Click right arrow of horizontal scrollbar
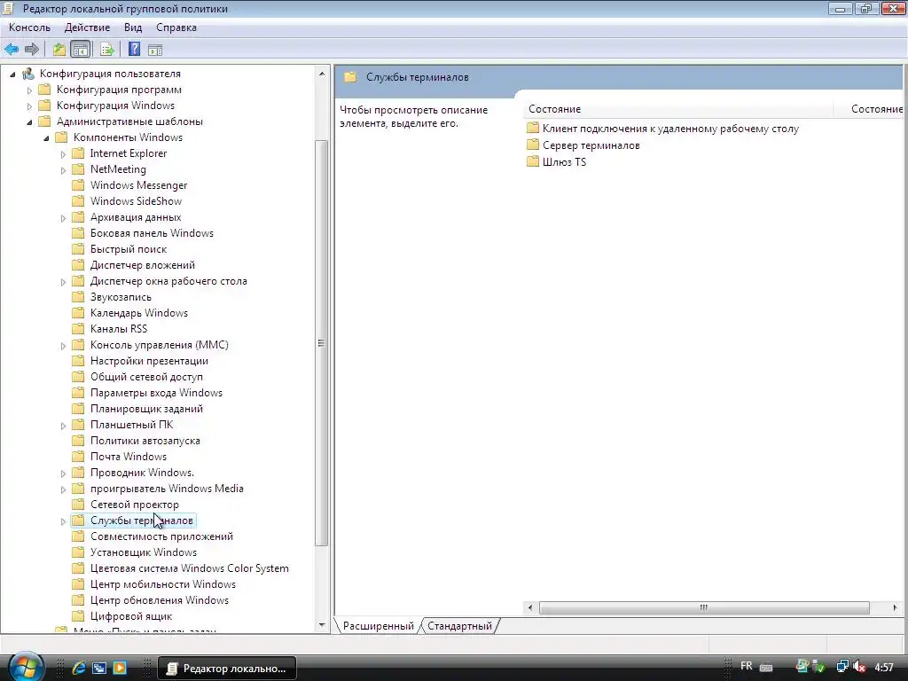This screenshot has width=908, height=681. (896, 607)
